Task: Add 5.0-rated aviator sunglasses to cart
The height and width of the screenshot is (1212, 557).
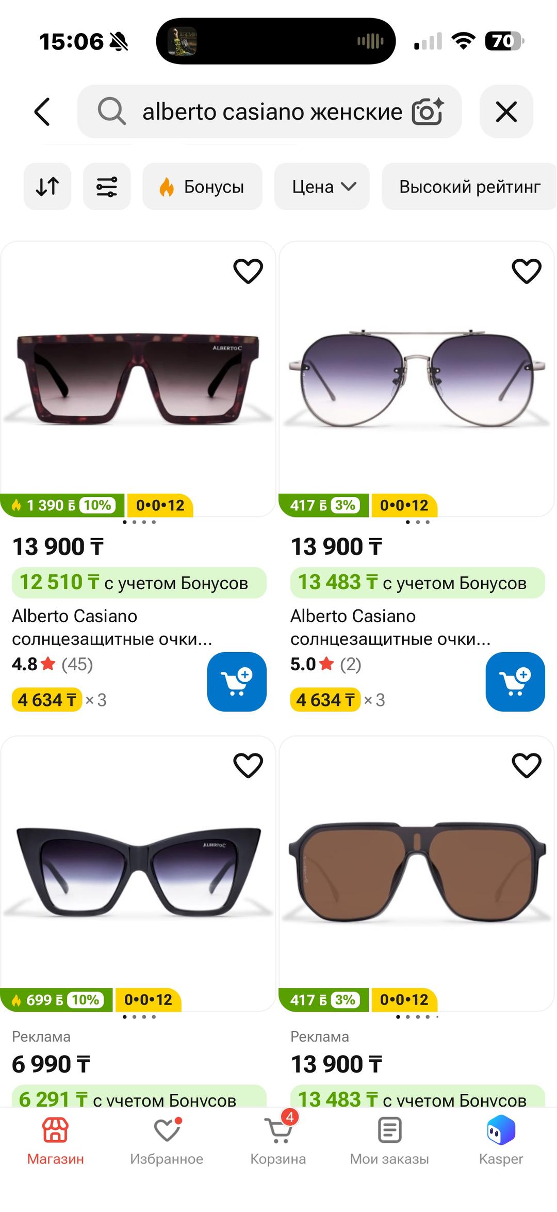Action: pos(515,682)
